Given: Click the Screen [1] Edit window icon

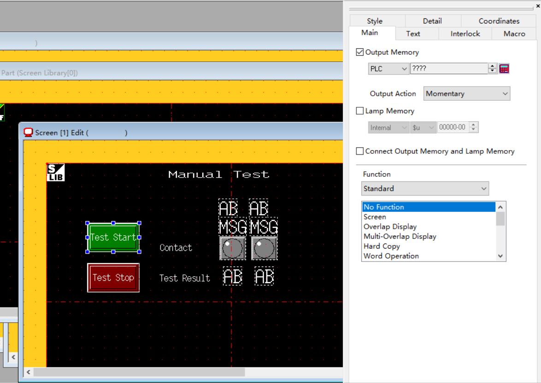Looking at the screenshot, I should [29, 133].
